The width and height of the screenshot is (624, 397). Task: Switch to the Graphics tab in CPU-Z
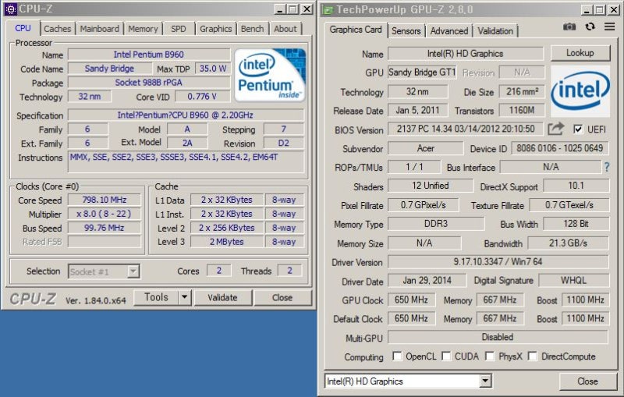[x=216, y=29]
